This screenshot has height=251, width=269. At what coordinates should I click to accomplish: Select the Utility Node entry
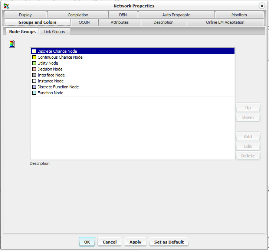pyautogui.click(x=132, y=63)
